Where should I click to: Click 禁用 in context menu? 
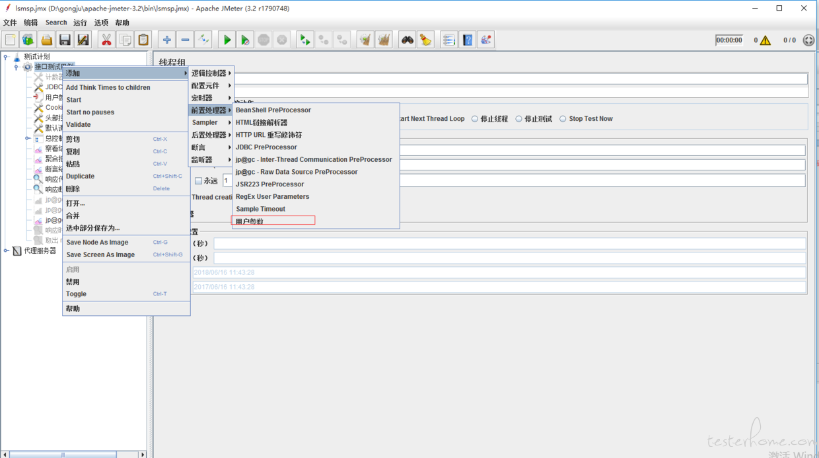point(126,282)
